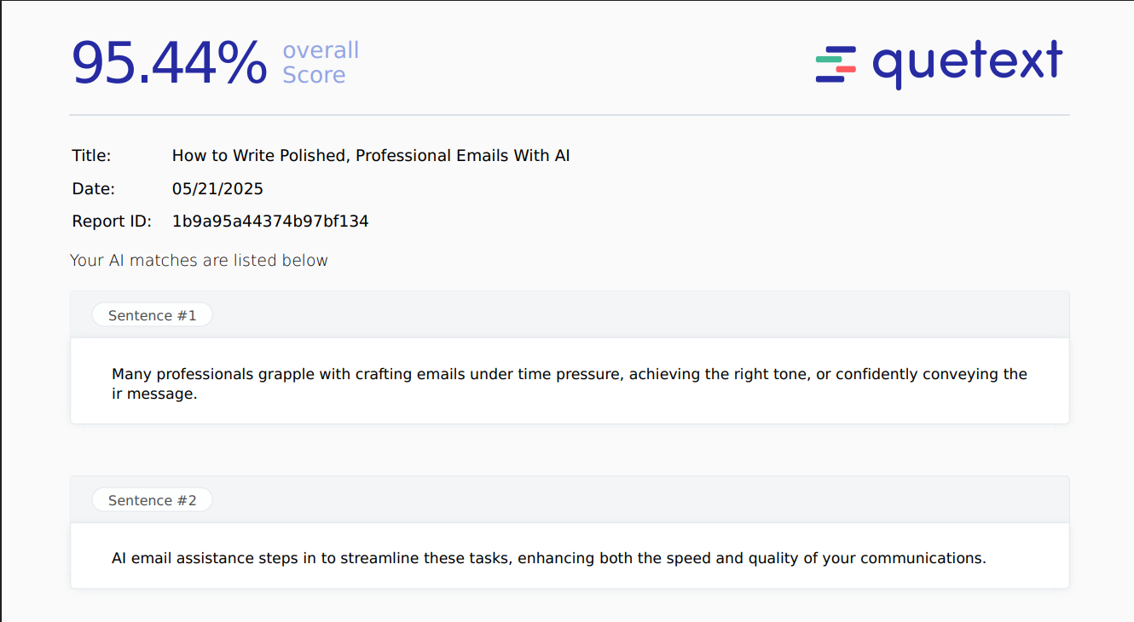Click the report title "How to Write Polished" text
This screenshot has height=622, width=1134.
[371, 156]
